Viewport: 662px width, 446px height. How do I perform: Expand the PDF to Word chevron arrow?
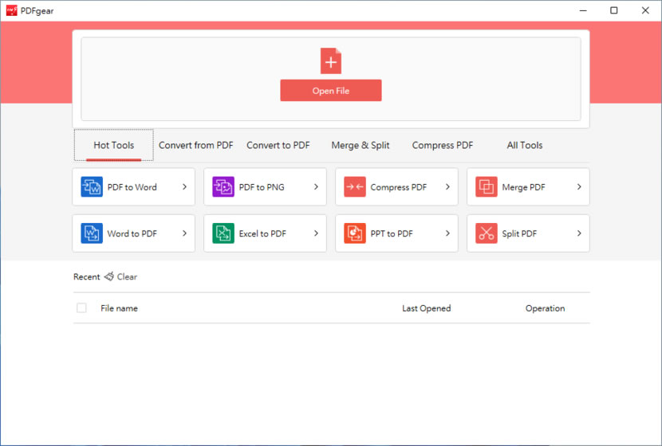coord(184,187)
